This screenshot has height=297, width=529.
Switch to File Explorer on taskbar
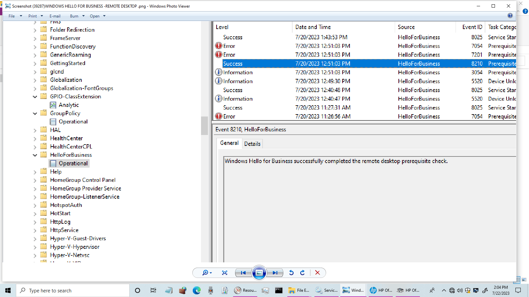click(x=299, y=290)
